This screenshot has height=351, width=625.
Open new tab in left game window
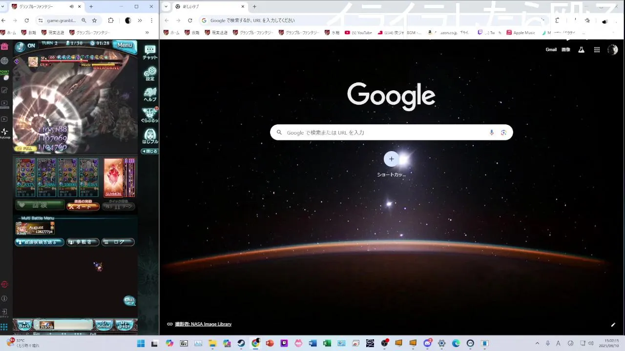click(x=91, y=6)
